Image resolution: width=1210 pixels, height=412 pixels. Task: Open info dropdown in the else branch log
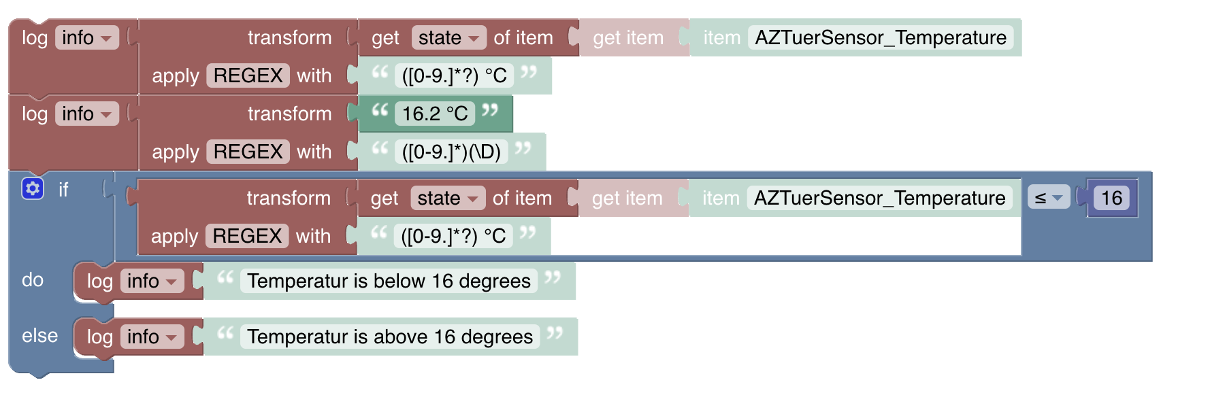click(x=152, y=337)
